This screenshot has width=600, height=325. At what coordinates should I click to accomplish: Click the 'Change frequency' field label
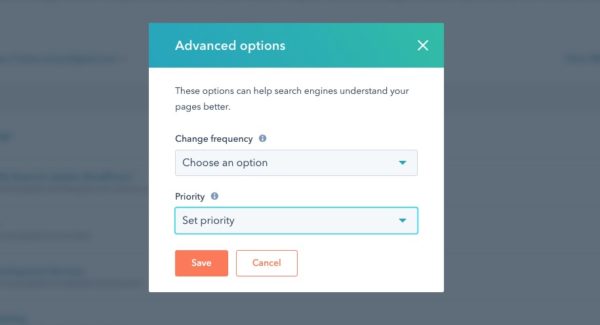click(x=214, y=139)
